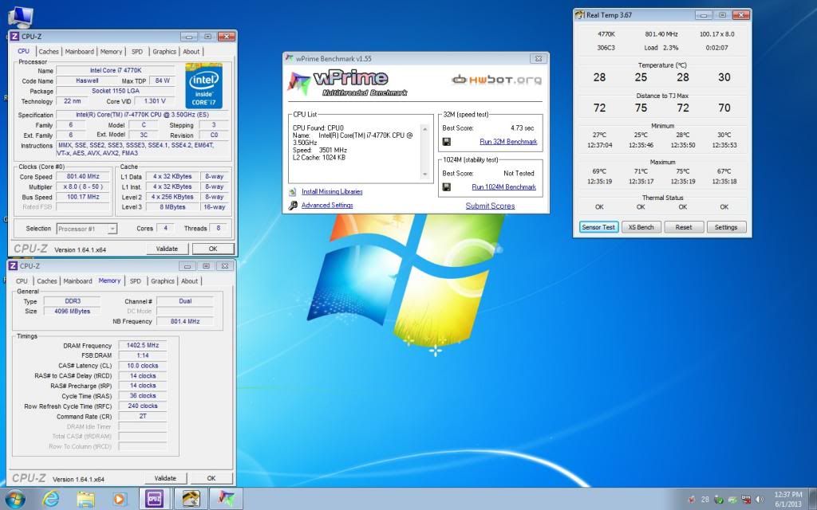Click CPU-Z title bar icon of lower window

14,266
